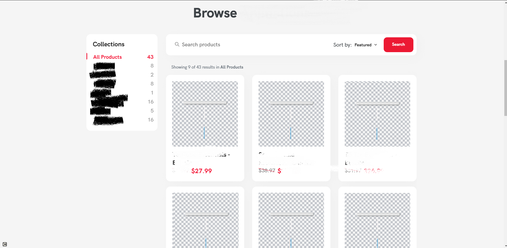Click the small C icon at bottom-left corner
Viewport: 507px width, 248px height.
pyautogui.click(x=5, y=244)
